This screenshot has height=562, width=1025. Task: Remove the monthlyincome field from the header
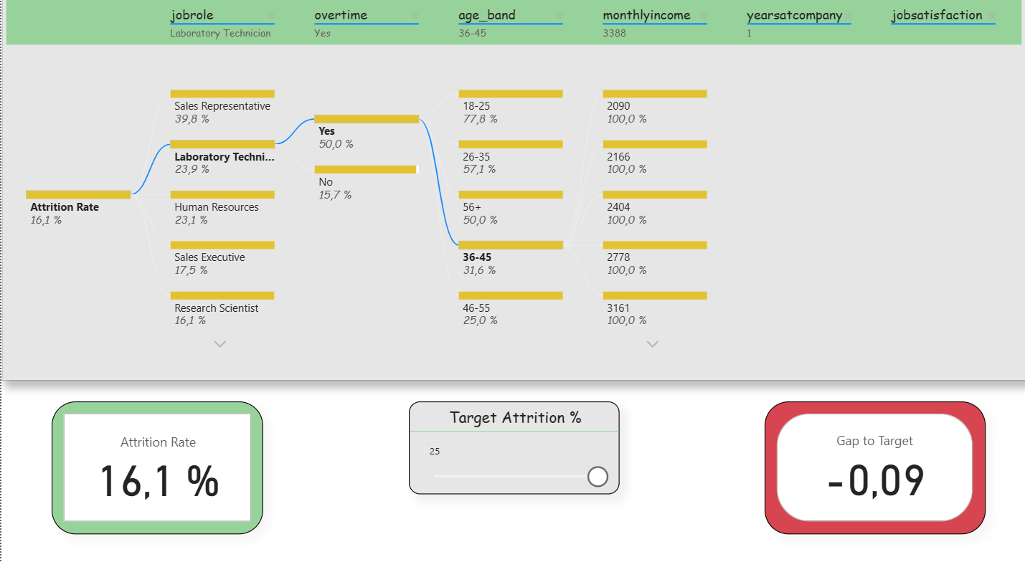click(x=704, y=15)
